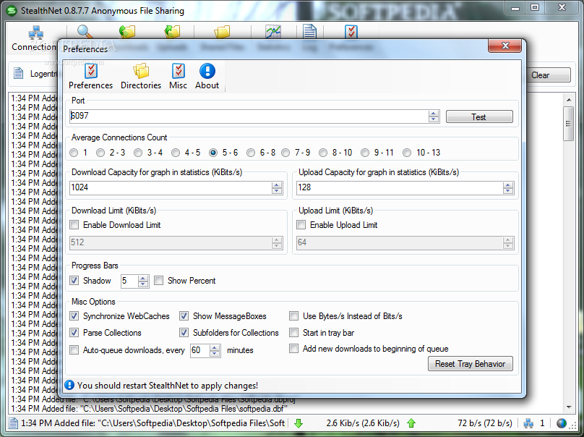Screen dimensions: 584x437
Task: Click the Port field spinner arrows
Action: [434, 116]
